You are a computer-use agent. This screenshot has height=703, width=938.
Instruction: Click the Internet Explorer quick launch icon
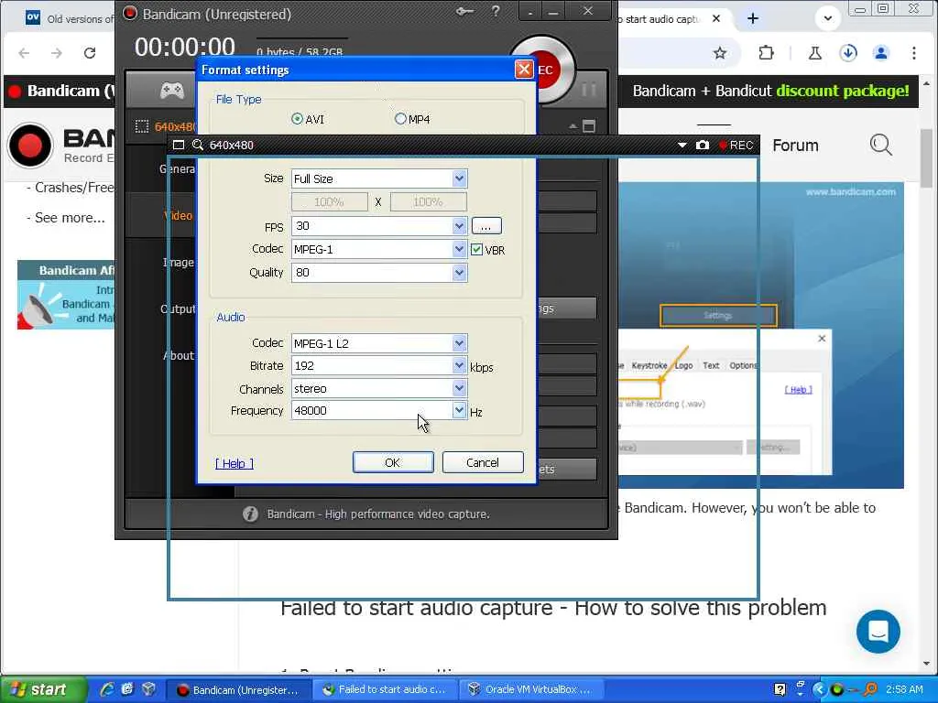click(x=108, y=689)
